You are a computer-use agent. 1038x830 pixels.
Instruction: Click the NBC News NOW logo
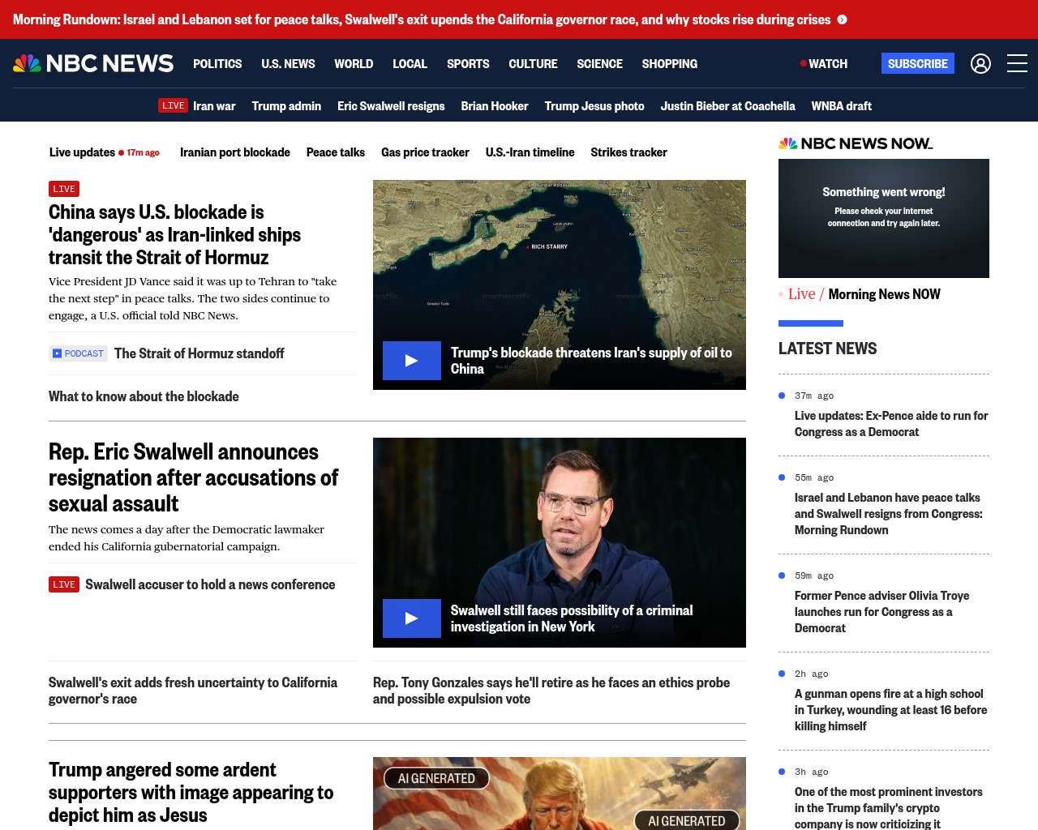tap(856, 143)
